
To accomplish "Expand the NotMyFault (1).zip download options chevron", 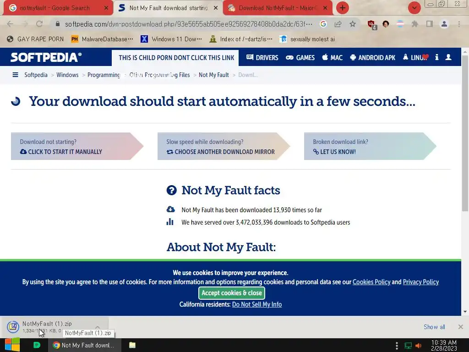I will point(98,327).
